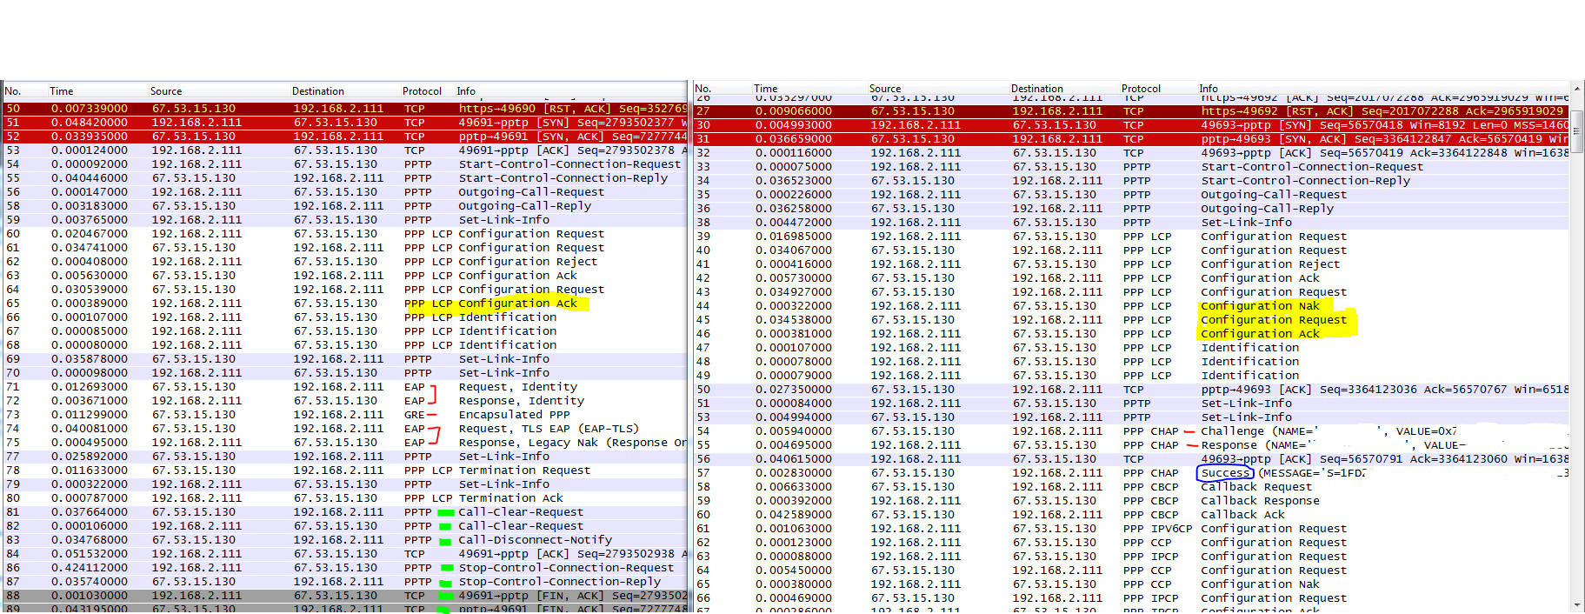Select packet 55 Start-Control-Connection-Reply row

[x=344, y=178]
